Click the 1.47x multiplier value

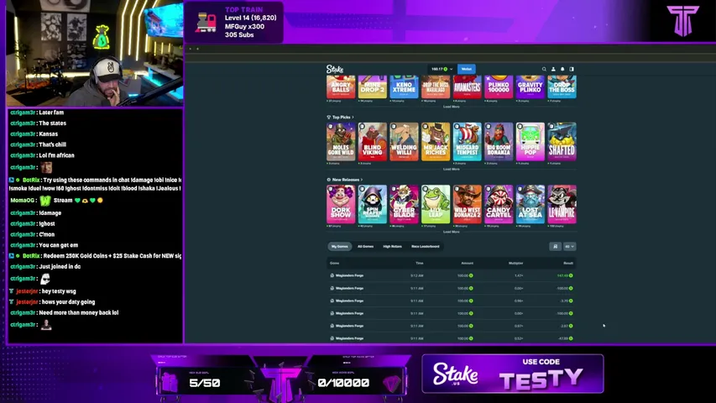pyautogui.click(x=519, y=275)
